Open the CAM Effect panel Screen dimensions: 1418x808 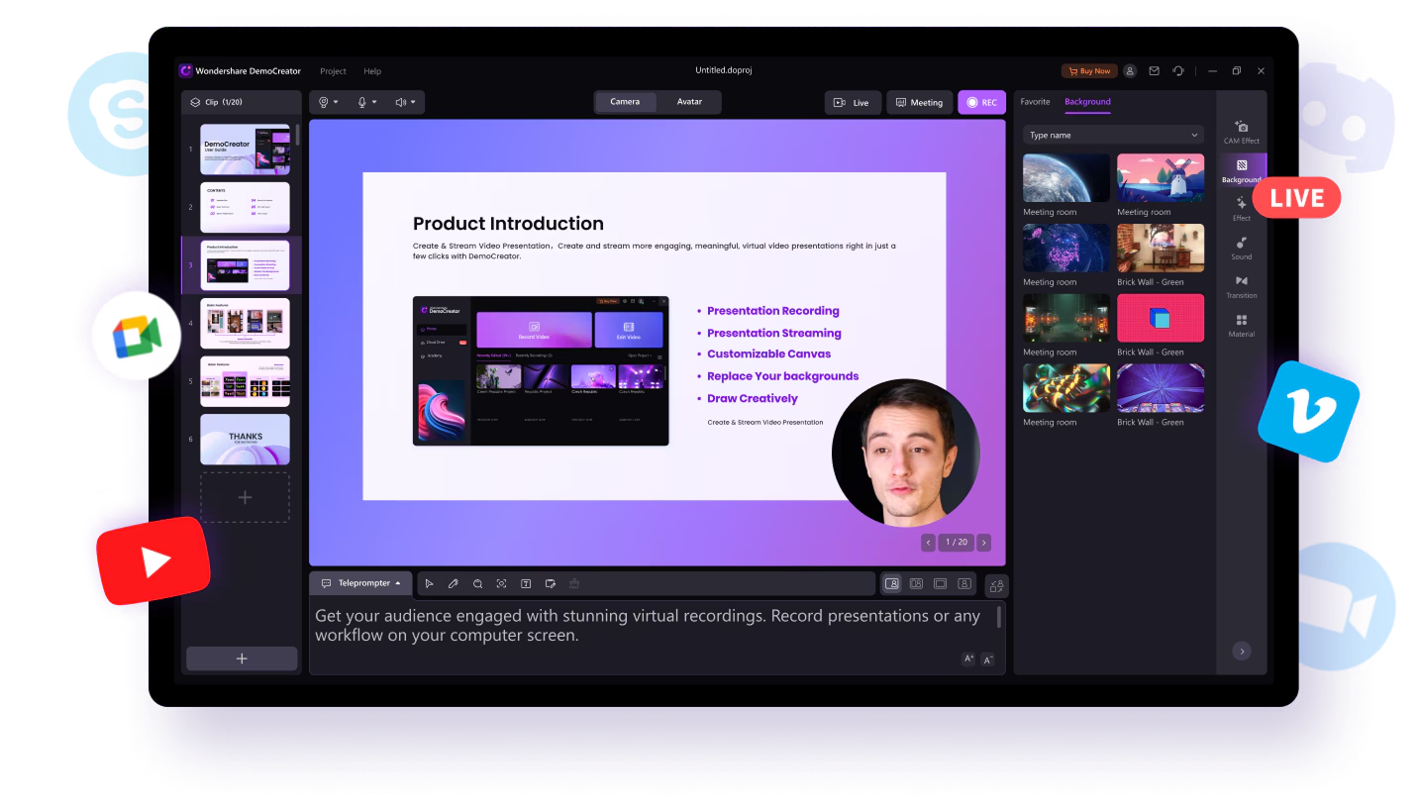tap(1241, 132)
